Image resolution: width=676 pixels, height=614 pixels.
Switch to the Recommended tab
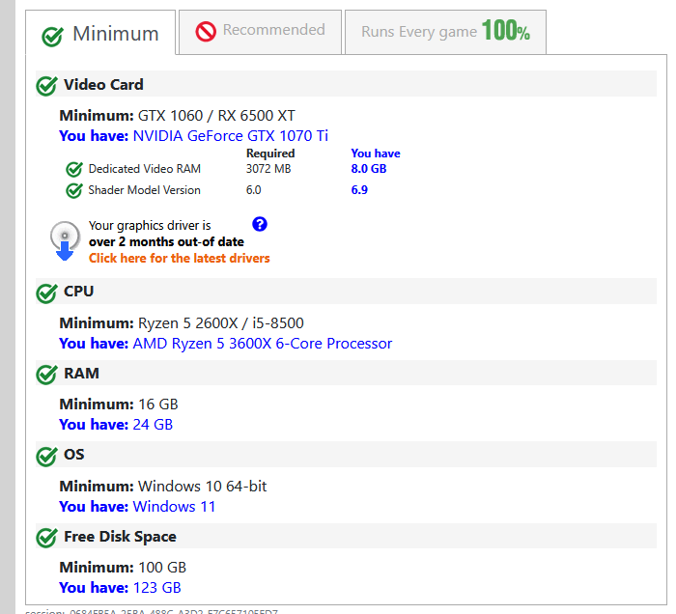tap(260, 32)
